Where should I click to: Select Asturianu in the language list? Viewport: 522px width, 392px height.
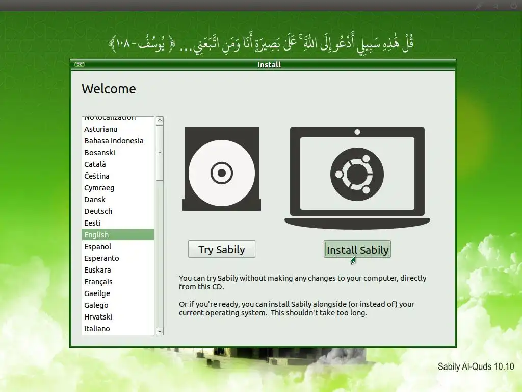tap(118, 129)
